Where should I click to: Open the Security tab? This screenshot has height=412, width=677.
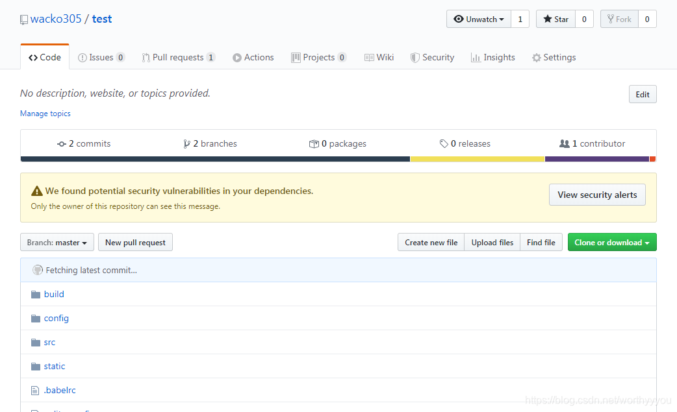tap(432, 57)
